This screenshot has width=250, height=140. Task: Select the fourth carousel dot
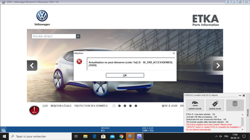coord(131,106)
